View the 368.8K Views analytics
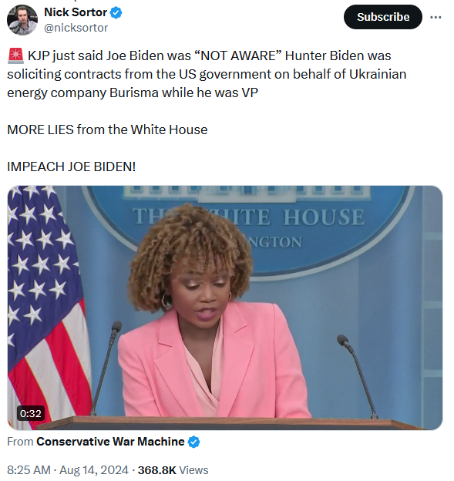This screenshot has width=454, height=481. (x=173, y=470)
